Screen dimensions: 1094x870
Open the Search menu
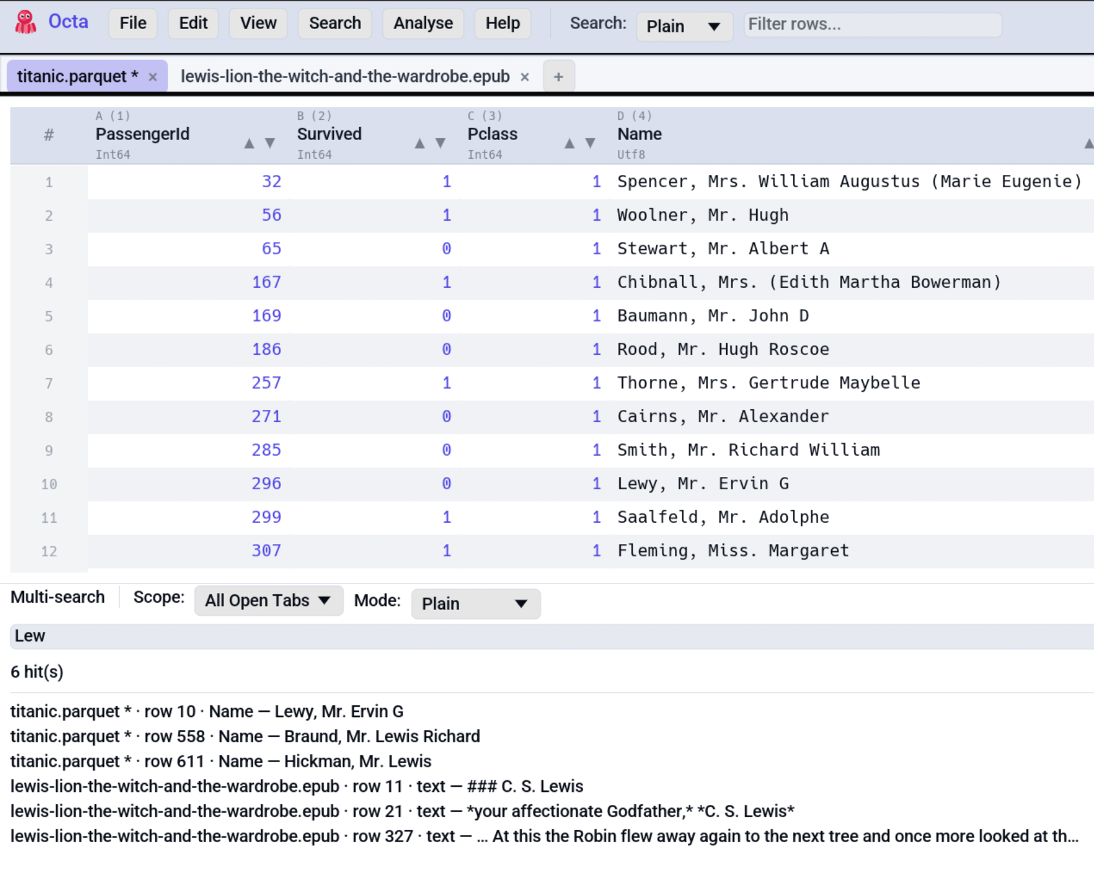(x=335, y=23)
